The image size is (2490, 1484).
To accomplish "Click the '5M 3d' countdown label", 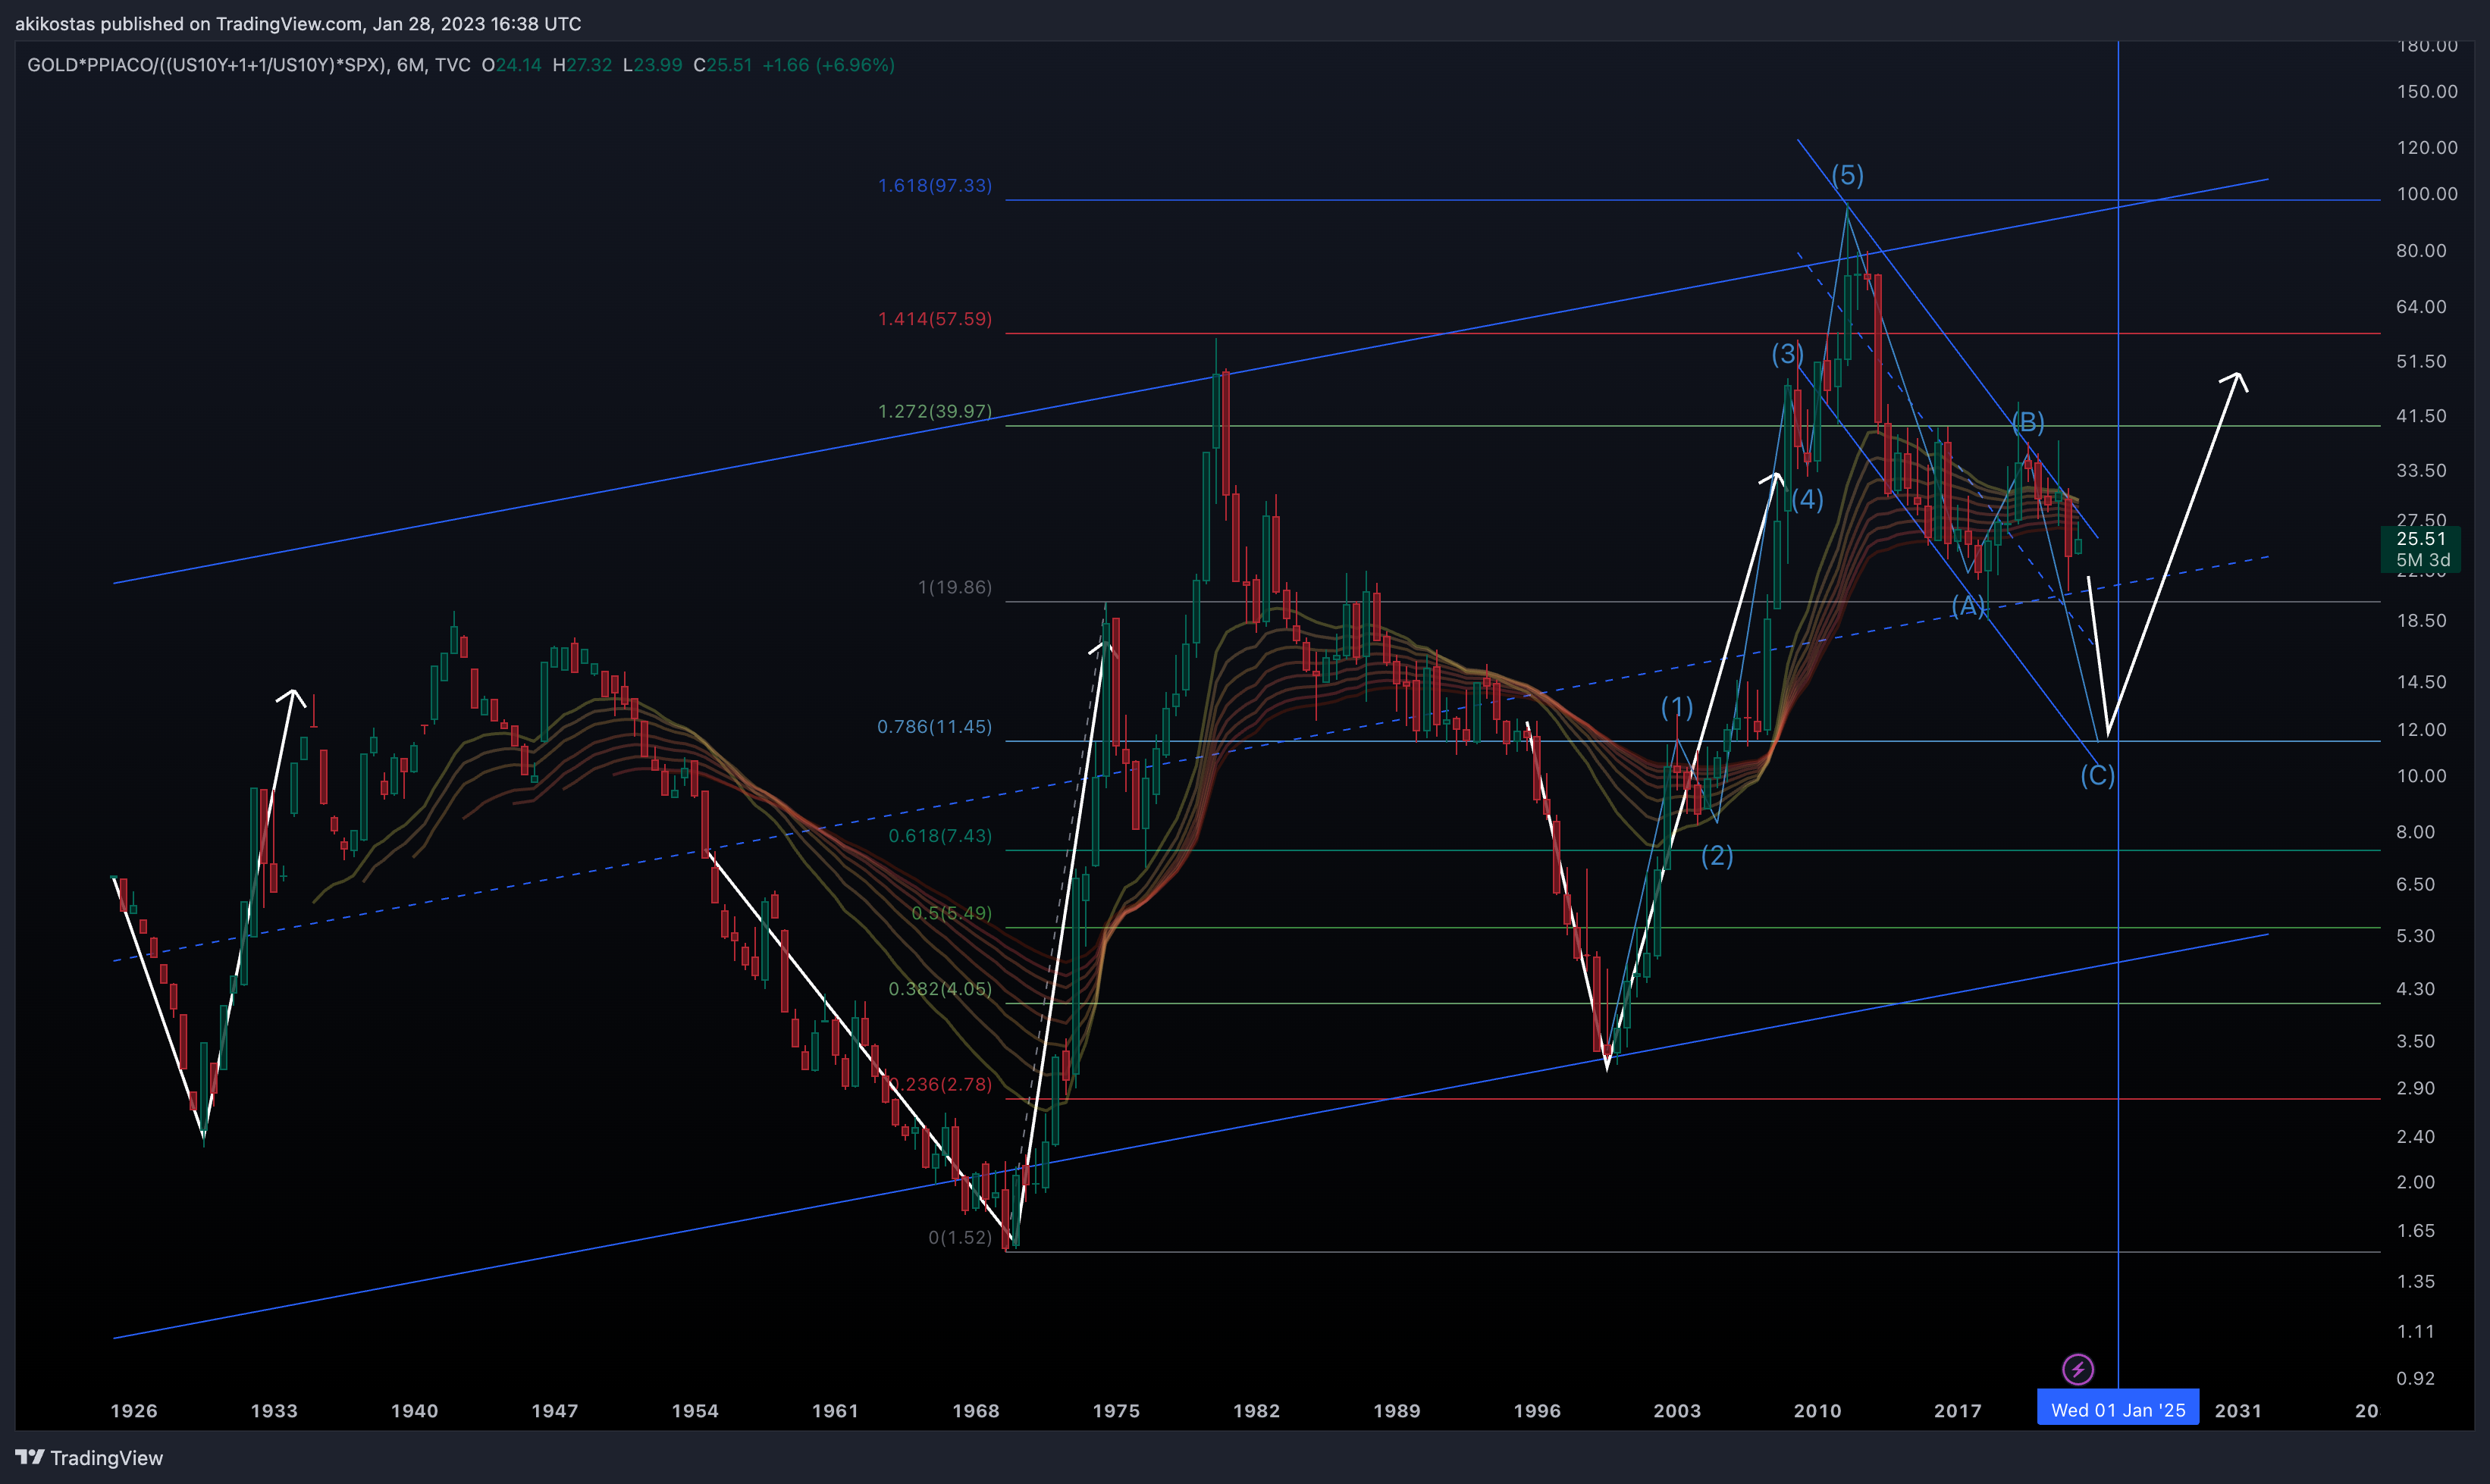I will click(2423, 560).
